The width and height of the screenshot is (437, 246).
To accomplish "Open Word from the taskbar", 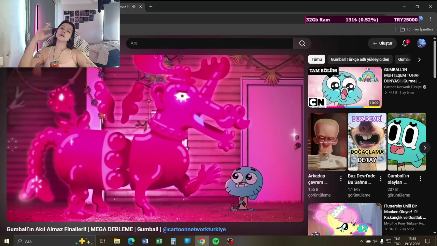I will point(145,241).
